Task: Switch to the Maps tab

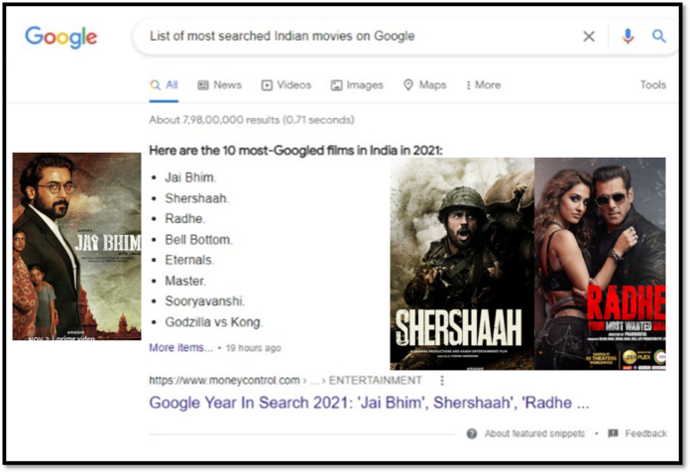Action: pos(424,85)
